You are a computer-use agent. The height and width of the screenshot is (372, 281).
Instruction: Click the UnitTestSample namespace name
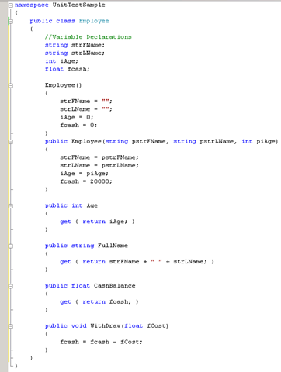click(x=79, y=5)
